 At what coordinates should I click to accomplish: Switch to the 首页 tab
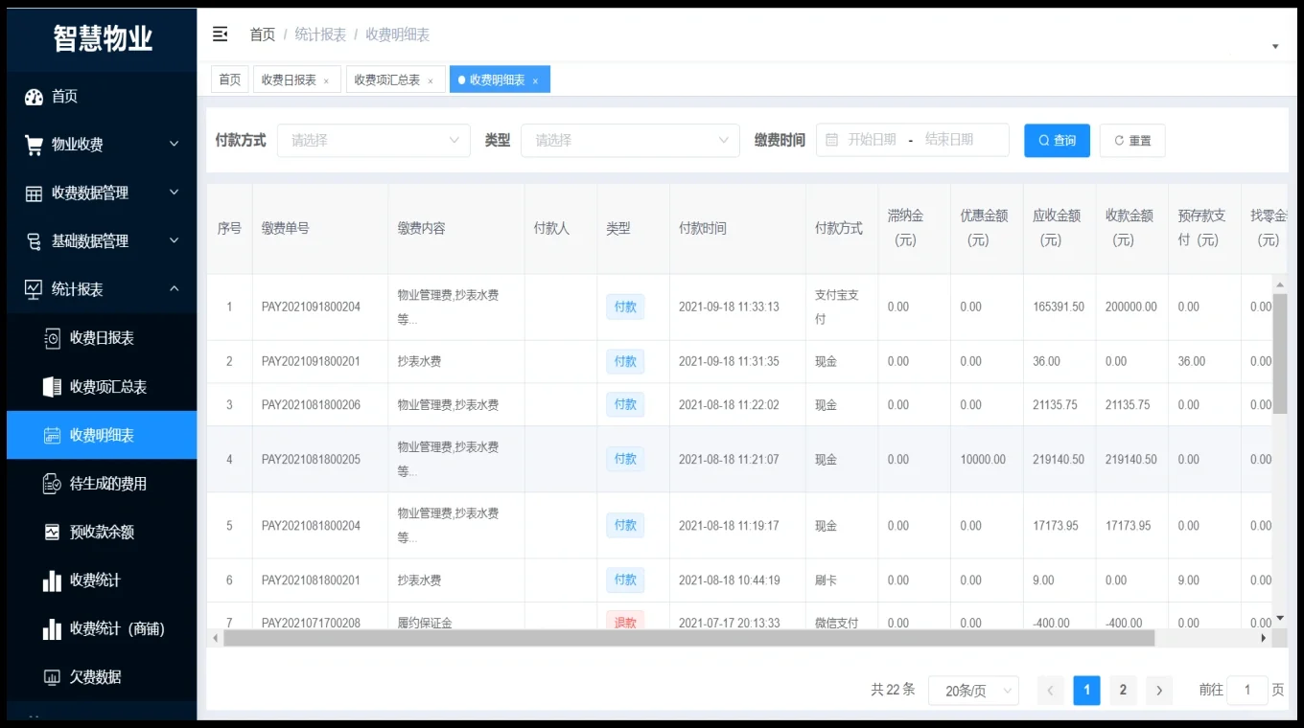[x=230, y=80]
